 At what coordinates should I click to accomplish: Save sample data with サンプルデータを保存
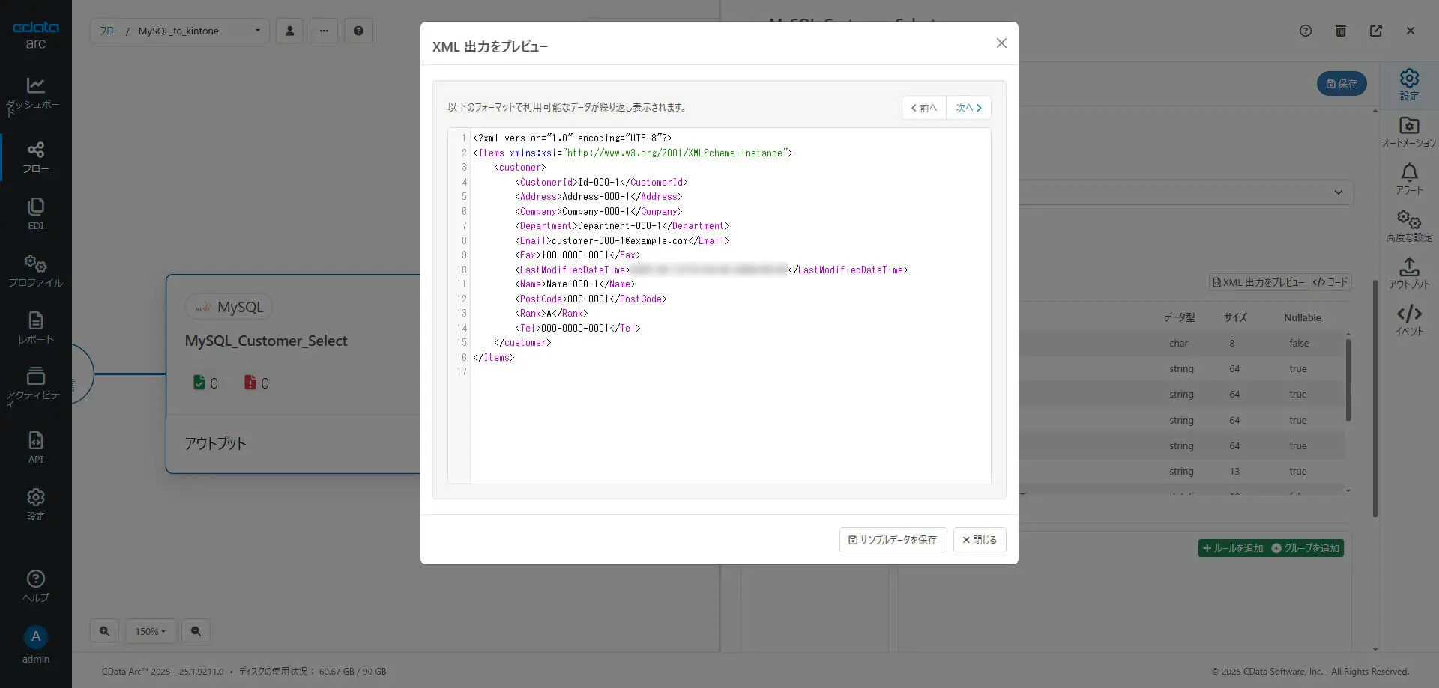(x=893, y=540)
